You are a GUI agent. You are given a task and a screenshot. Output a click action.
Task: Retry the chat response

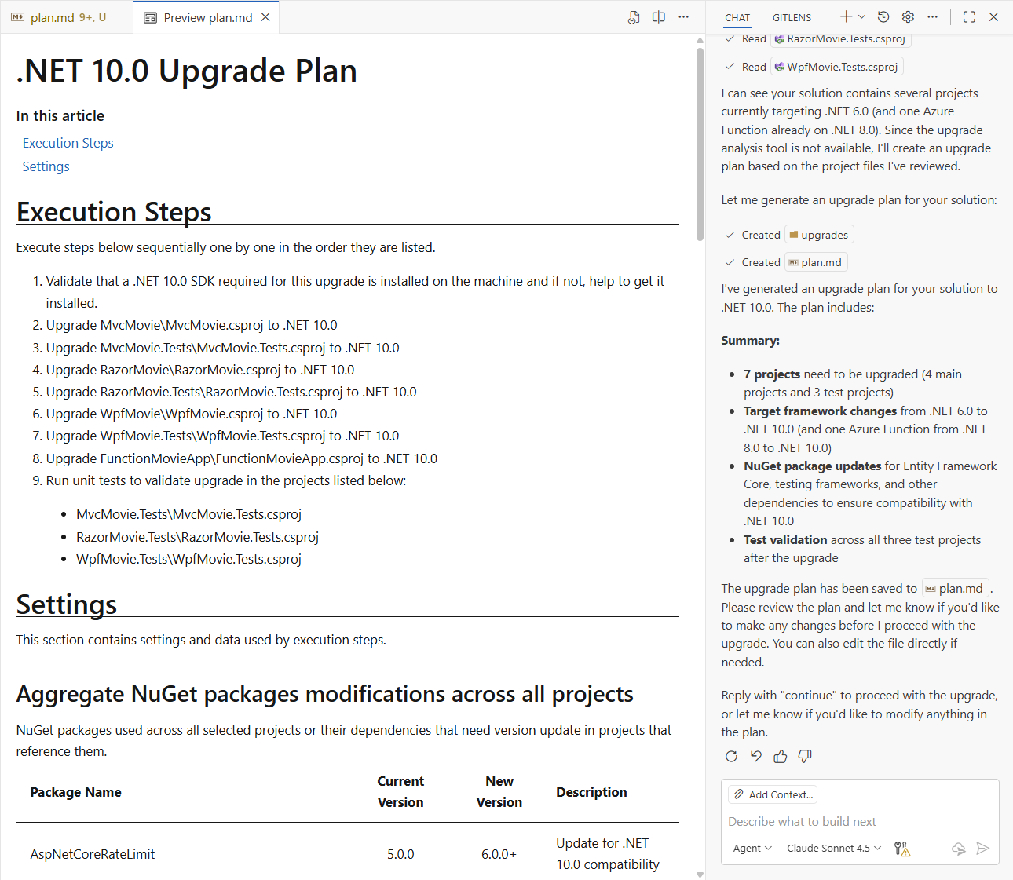point(731,756)
